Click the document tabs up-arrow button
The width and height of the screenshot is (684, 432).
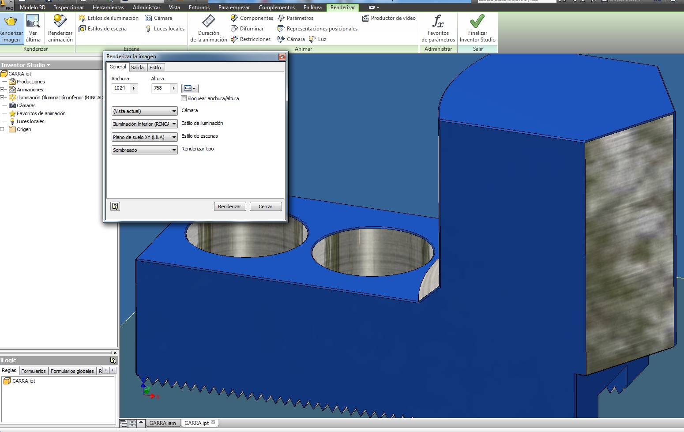coord(141,423)
